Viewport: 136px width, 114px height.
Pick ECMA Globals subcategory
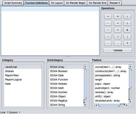[x=66, y=84]
